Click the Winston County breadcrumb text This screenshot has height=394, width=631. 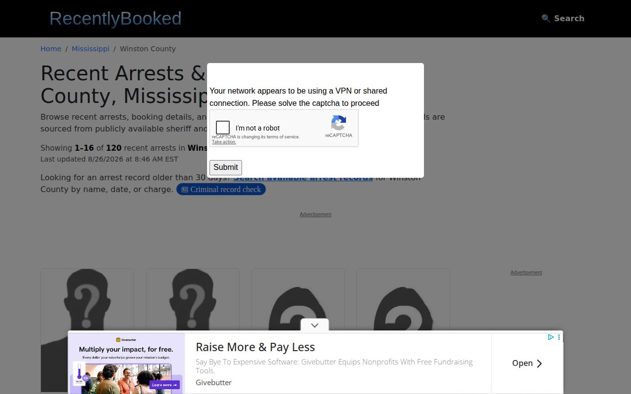tap(147, 49)
